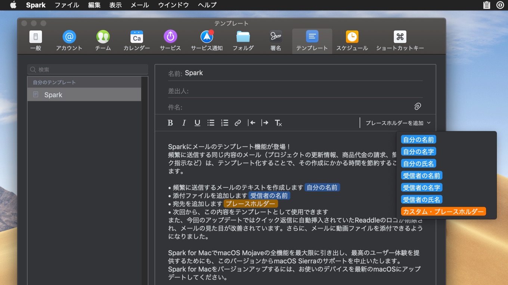Click the template list scrollbar
Screen dimensions: 508x285
coord(145,181)
